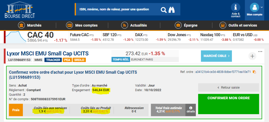Click Date 10/10/2022 text
The width and height of the screenshot is (269, 122).
coord(148,90)
